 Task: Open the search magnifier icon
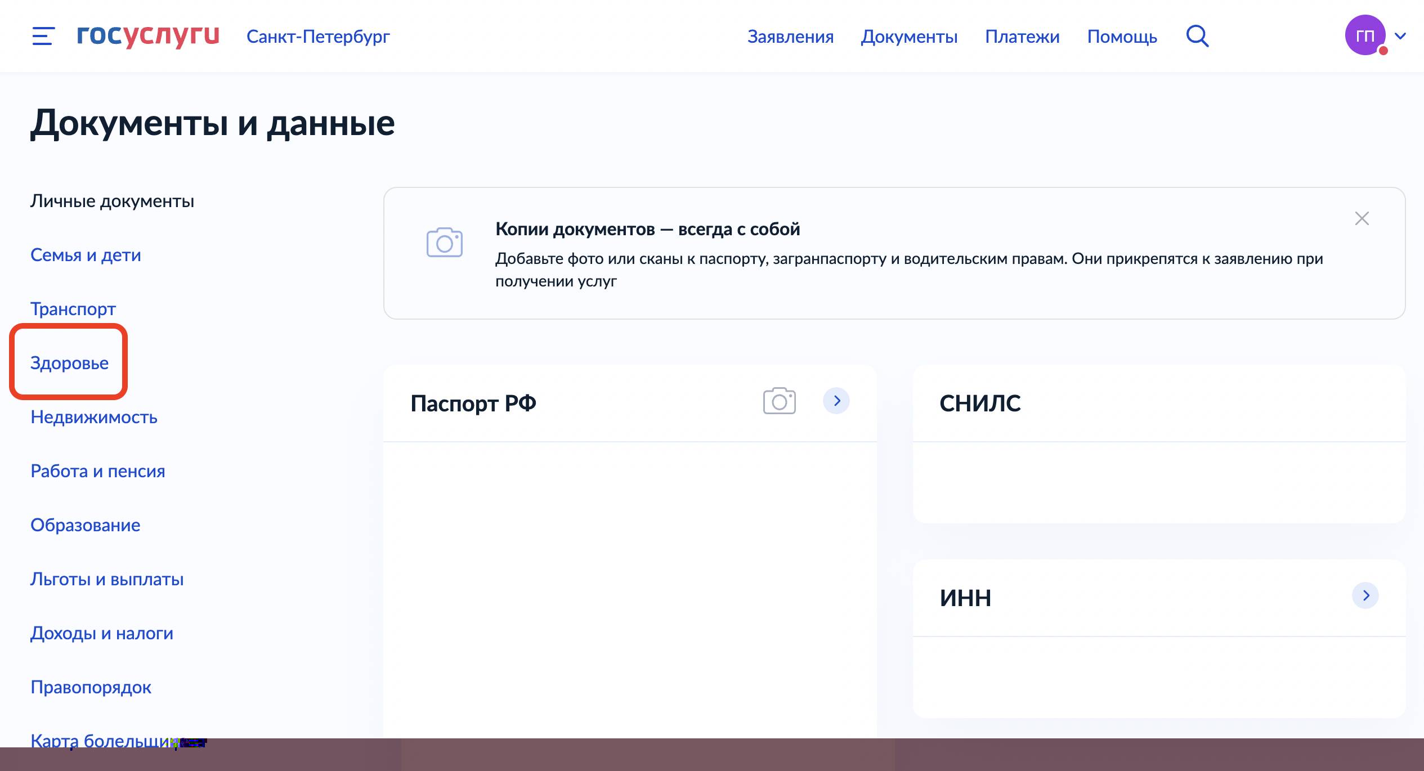1197,36
